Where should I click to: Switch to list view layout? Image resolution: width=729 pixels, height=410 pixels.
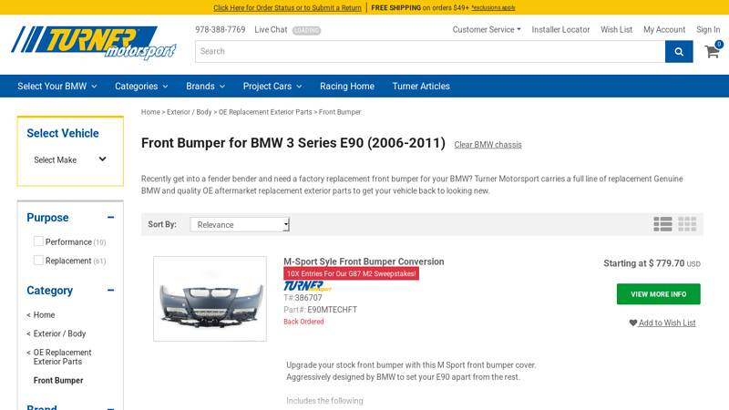(x=662, y=224)
